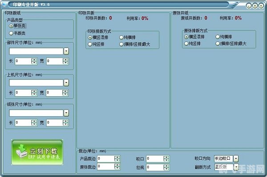Open the 纸张尺寸 preset dropdown arrow
Image resolution: width=267 pixels, height=177 pixels.
tap(66, 113)
